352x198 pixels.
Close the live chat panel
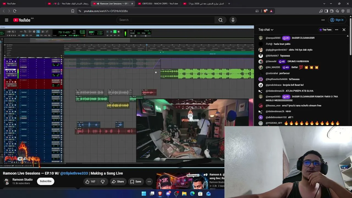(x=344, y=30)
